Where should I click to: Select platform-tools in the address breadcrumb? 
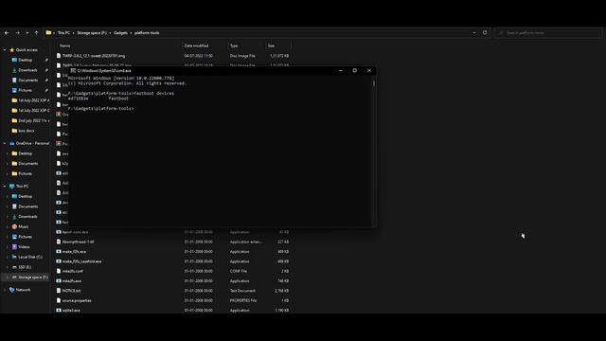point(147,33)
